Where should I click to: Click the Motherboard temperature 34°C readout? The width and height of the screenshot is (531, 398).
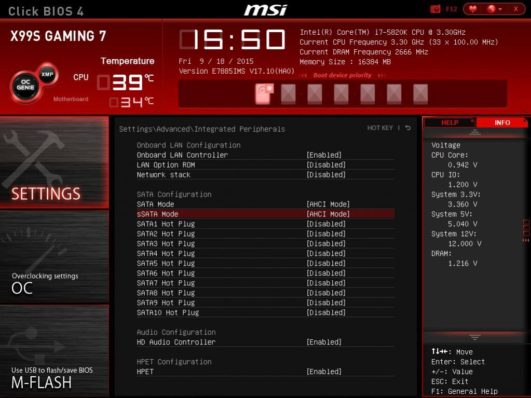tap(131, 102)
